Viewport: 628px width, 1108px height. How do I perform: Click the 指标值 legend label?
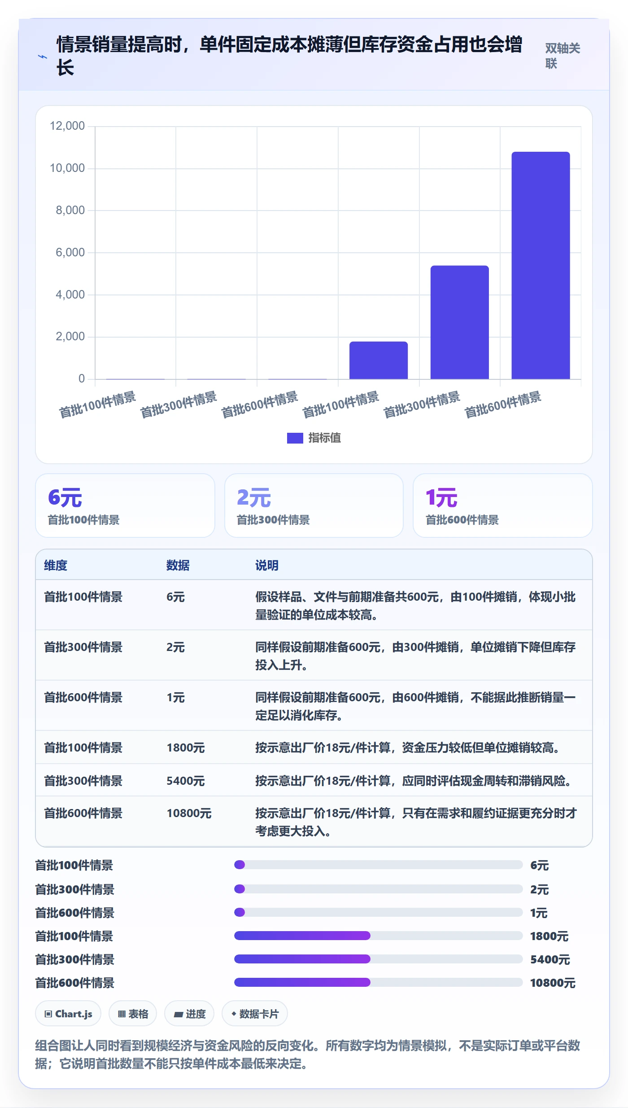(325, 438)
